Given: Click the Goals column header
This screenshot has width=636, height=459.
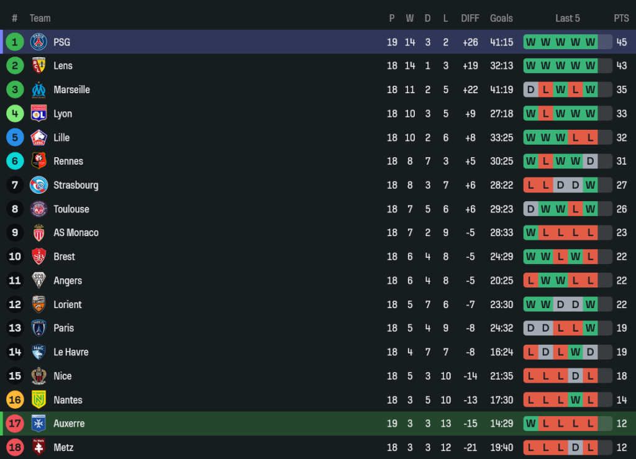Looking at the screenshot, I should (501, 19).
